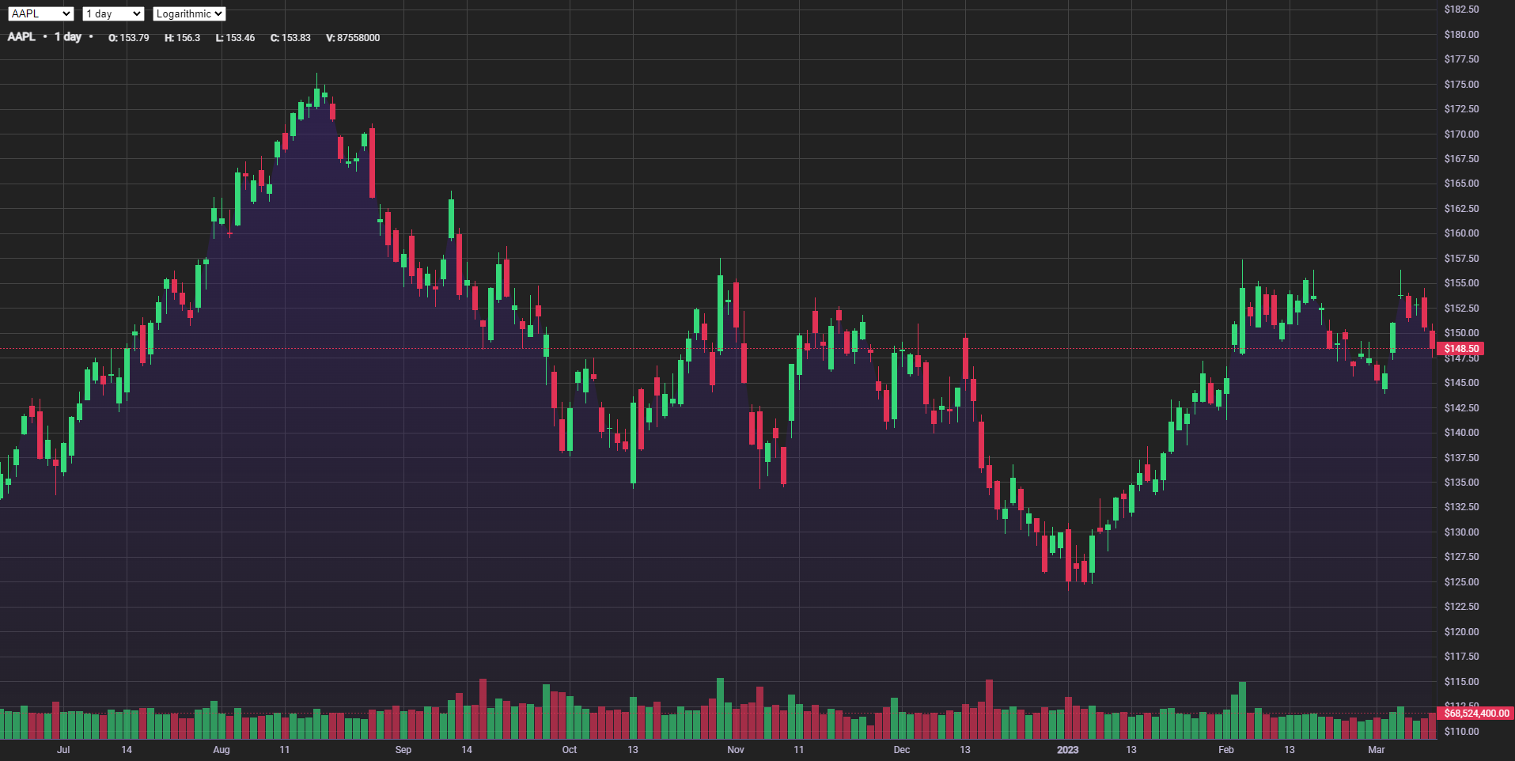The width and height of the screenshot is (1515, 761).
Task: Click the H: 156.3 high value in legend
Action: 183,37
